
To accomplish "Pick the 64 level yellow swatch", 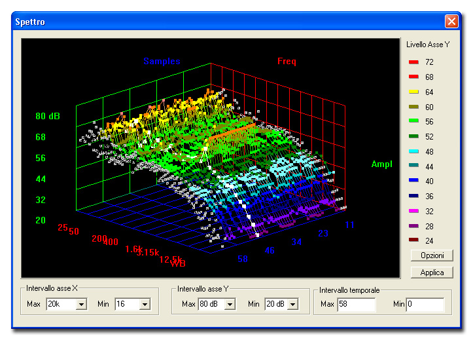I will [x=413, y=92].
